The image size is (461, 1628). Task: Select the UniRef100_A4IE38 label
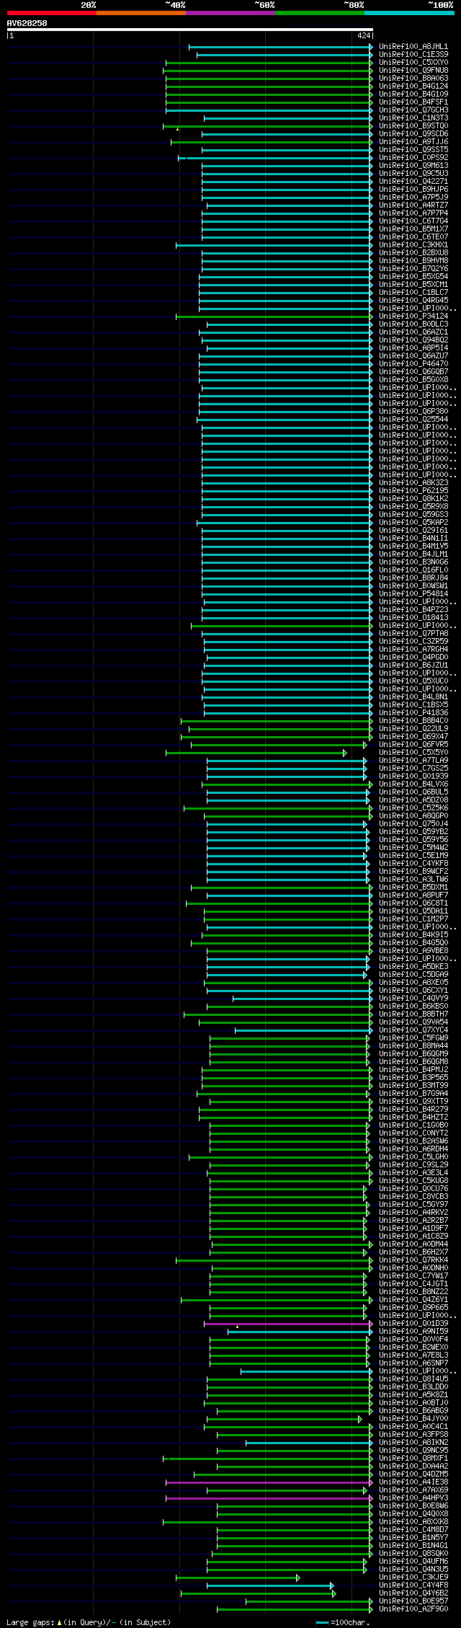coord(413,1482)
